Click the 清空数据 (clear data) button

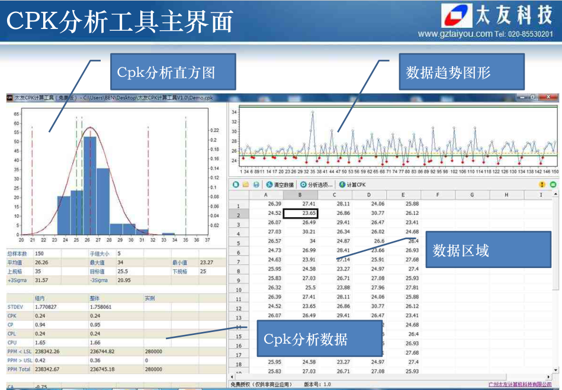[279, 185]
